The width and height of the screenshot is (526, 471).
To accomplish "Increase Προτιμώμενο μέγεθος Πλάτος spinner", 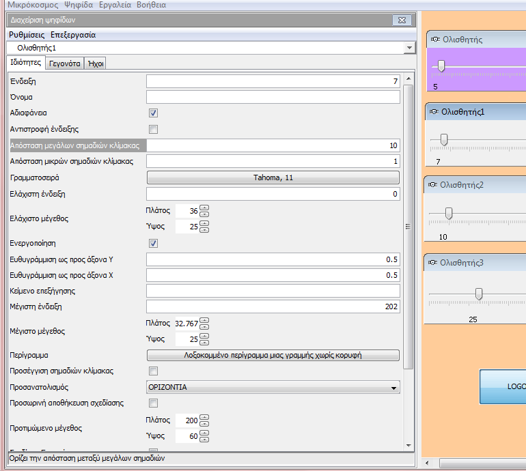I will [204, 417].
